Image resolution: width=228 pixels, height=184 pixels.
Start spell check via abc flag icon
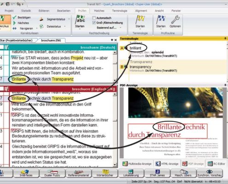click(80, 20)
